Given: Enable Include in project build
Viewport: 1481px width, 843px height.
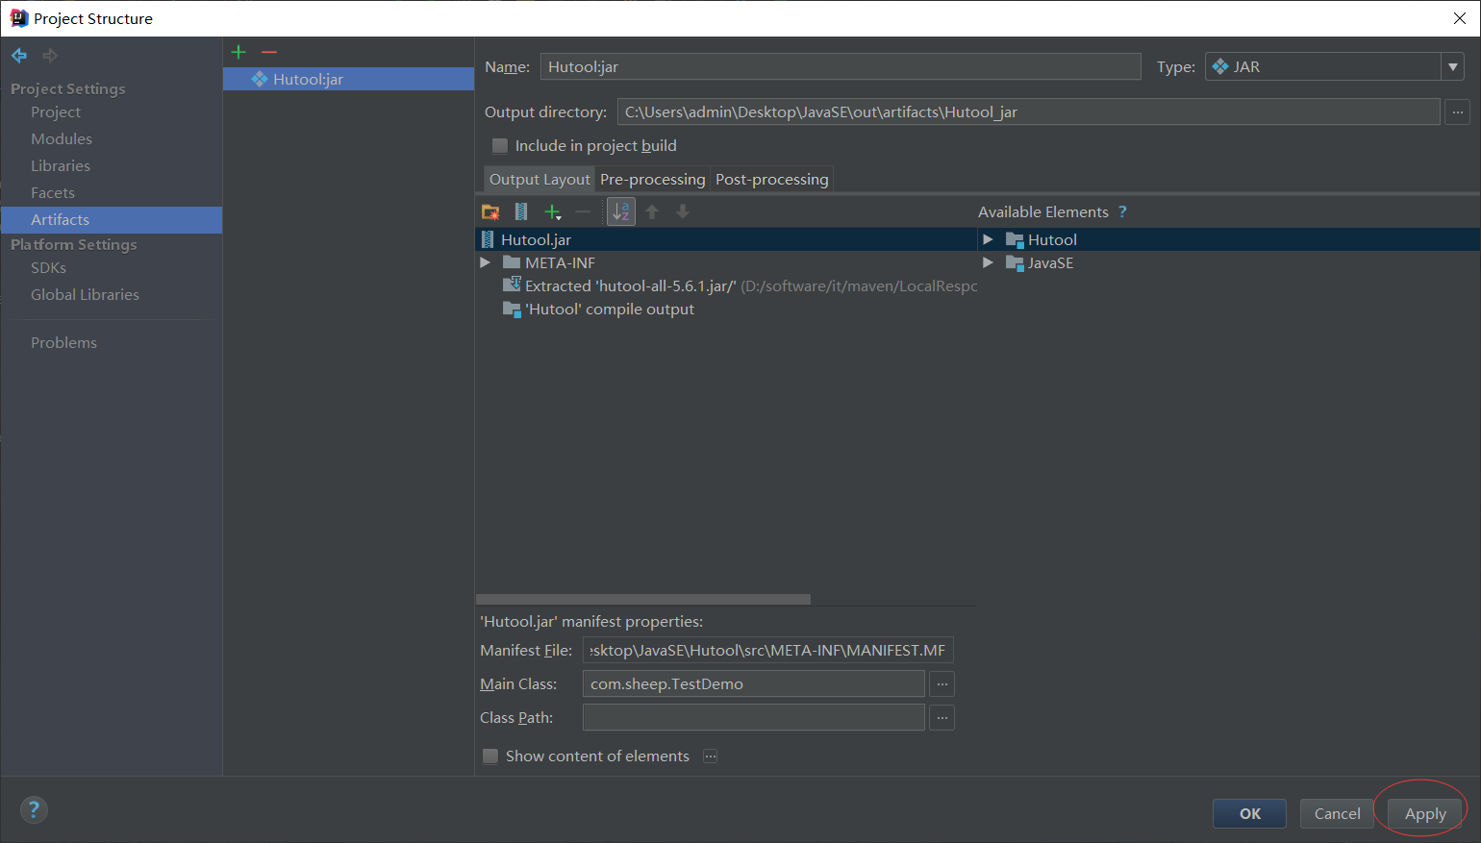Looking at the screenshot, I should [x=500, y=146].
